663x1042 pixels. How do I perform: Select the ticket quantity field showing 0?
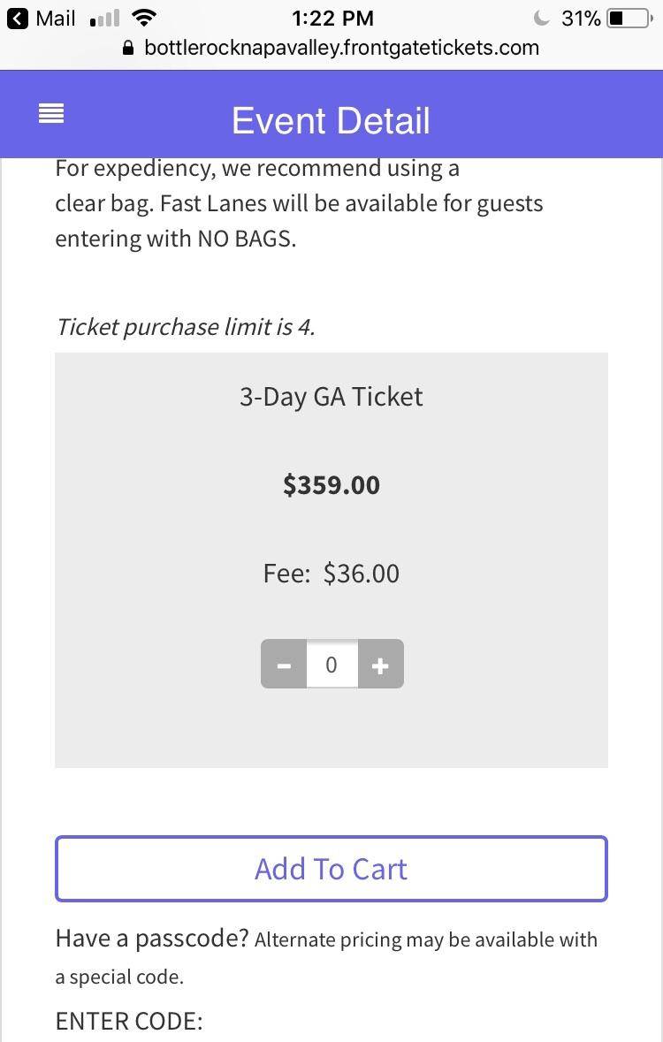pyautogui.click(x=331, y=665)
